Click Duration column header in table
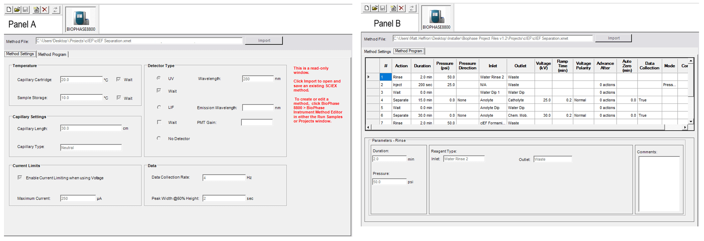Viewport: 704px width, 241px height. coord(422,66)
